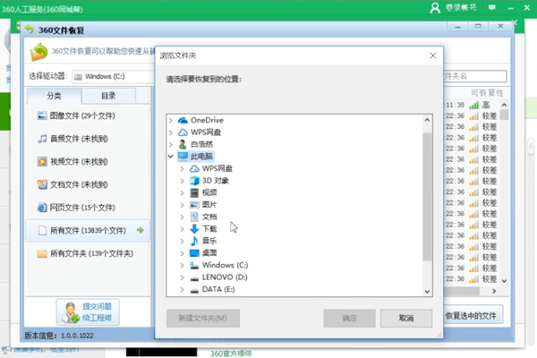Click the 恢复选中的文件 button
This screenshot has width=537, height=358.
(471, 316)
